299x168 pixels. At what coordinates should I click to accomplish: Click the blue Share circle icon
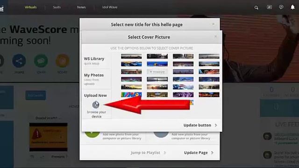click(19, 61)
